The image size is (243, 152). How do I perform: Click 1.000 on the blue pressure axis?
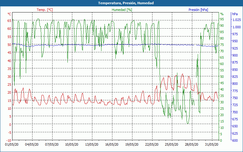tap(237, 27)
